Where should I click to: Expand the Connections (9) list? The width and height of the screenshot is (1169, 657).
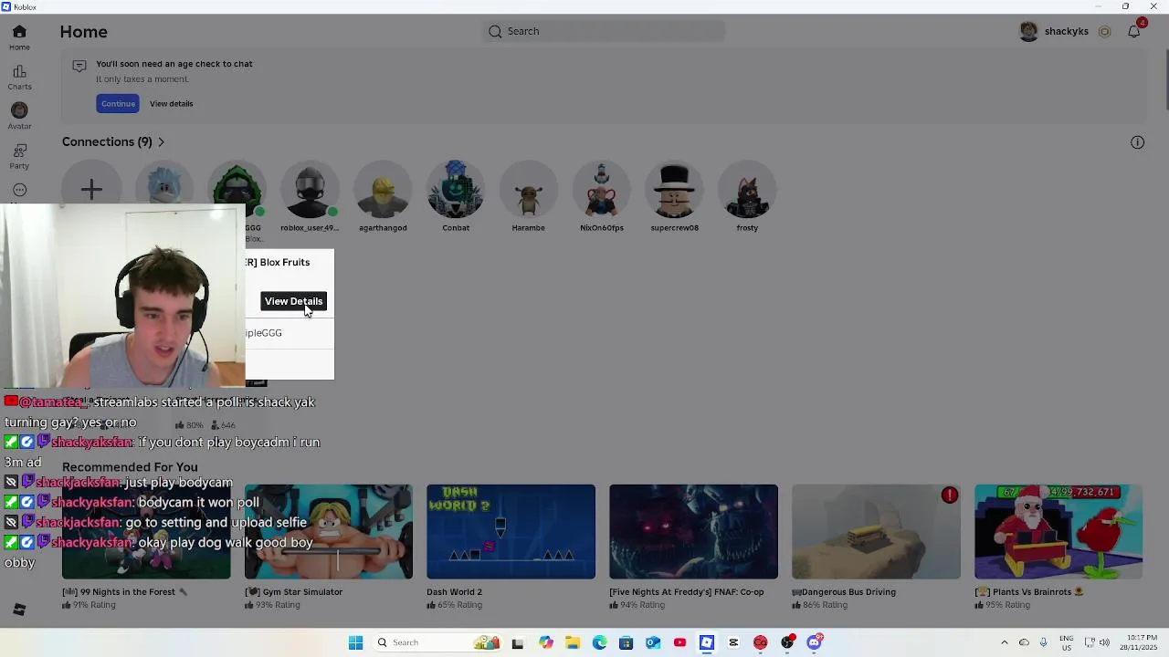click(113, 141)
